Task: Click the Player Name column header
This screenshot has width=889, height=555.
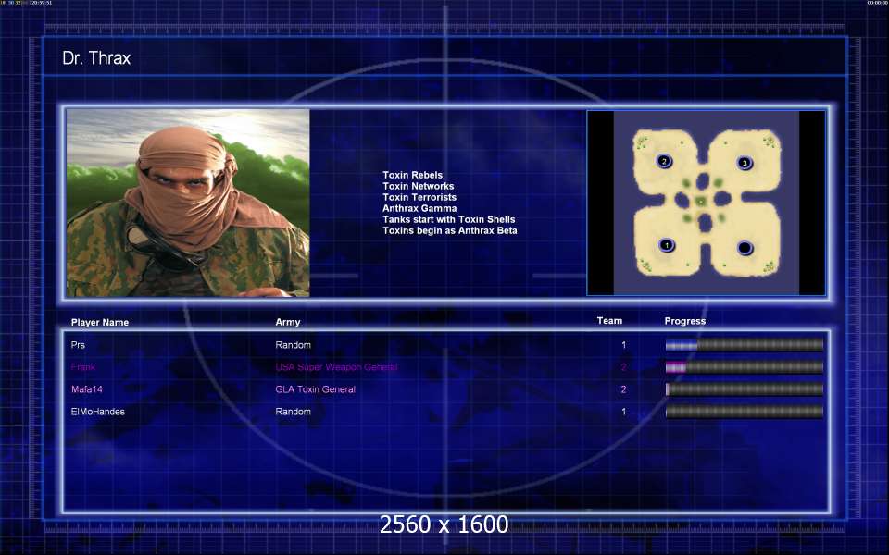Action: point(100,322)
